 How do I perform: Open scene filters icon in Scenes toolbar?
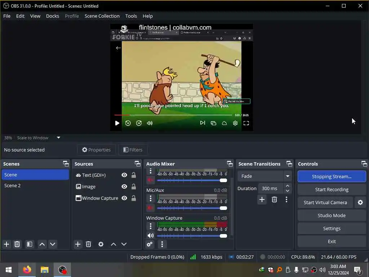tap(30, 244)
